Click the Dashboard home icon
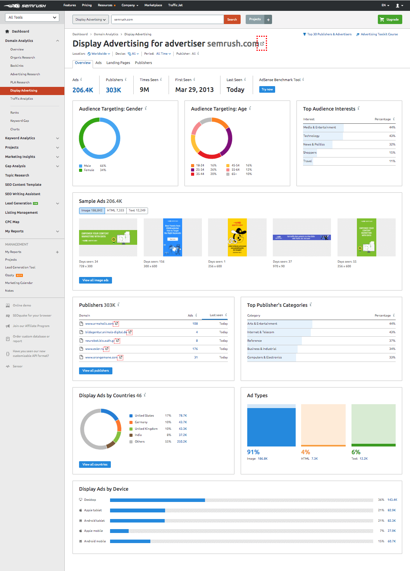 (x=7, y=31)
